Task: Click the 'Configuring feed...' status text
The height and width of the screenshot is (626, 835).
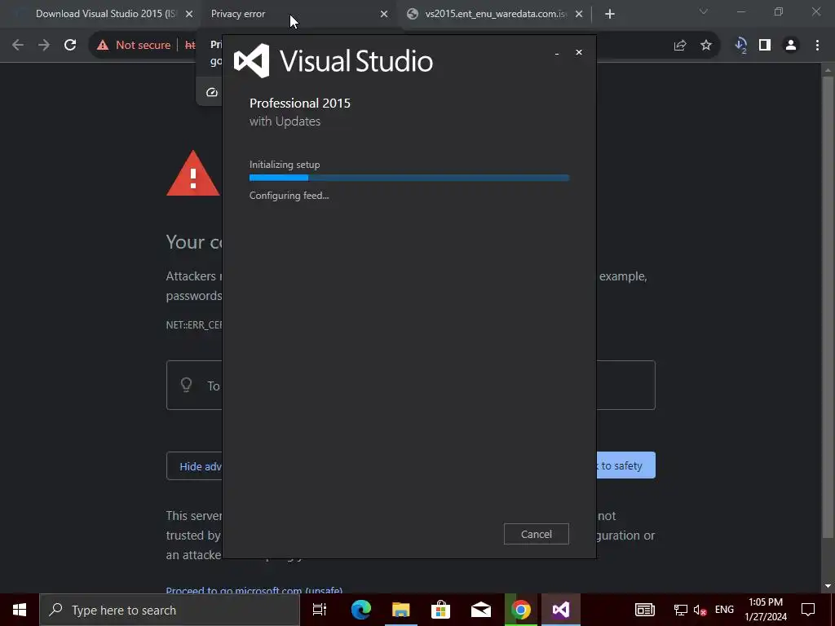Action: tap(289, 196)
